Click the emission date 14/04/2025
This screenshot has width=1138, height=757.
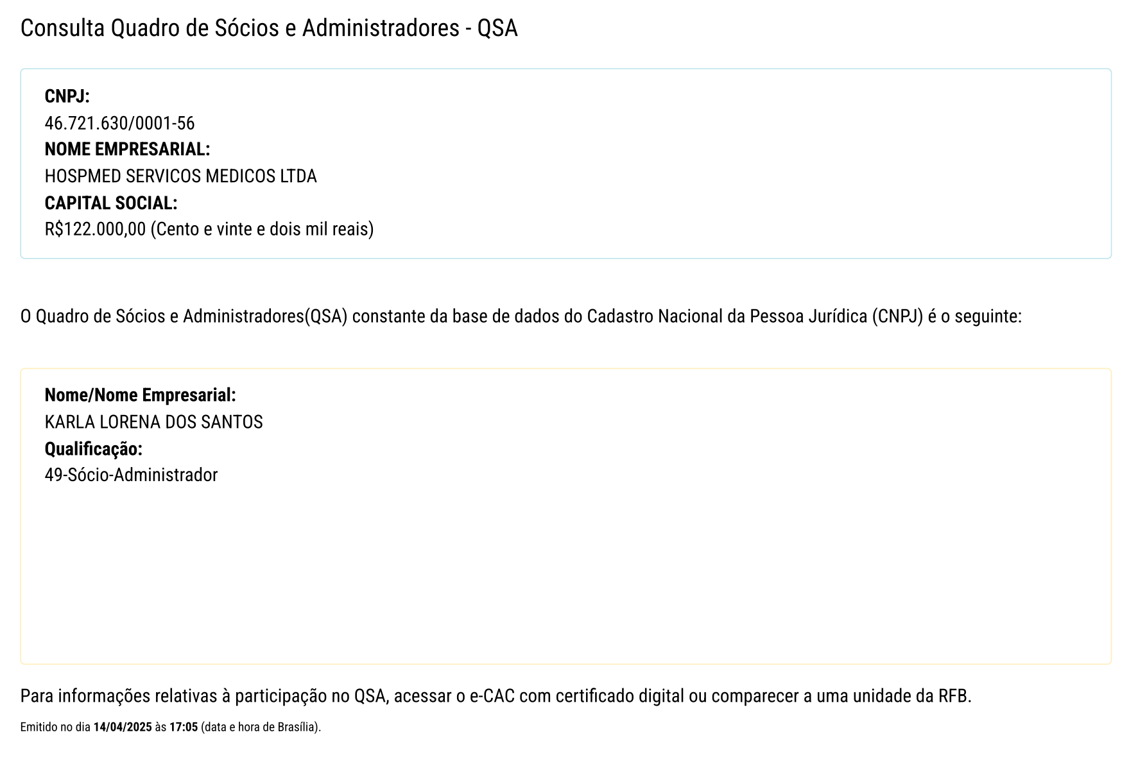coord(123,727)
